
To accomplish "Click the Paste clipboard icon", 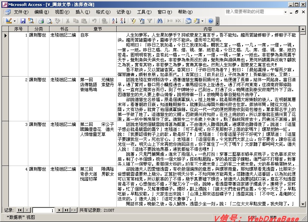I will 84,21.
